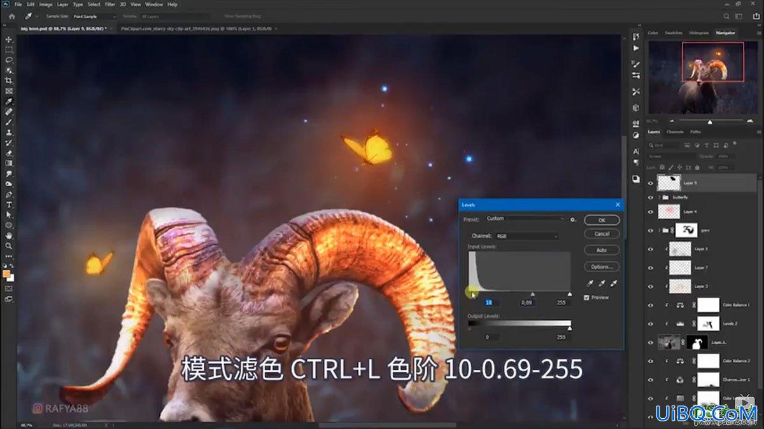Screen dimensions: 764x429
Task: Hide Color Balance 2 visibility eye
Action: click(x=650, y=361)
